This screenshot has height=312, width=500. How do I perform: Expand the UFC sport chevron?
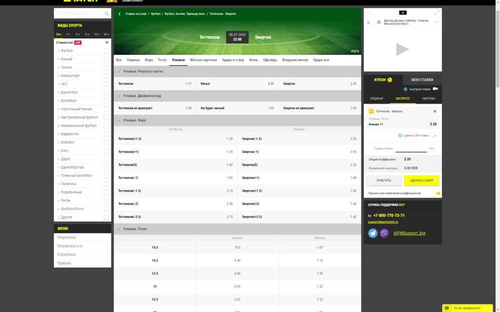coord(58,84)
